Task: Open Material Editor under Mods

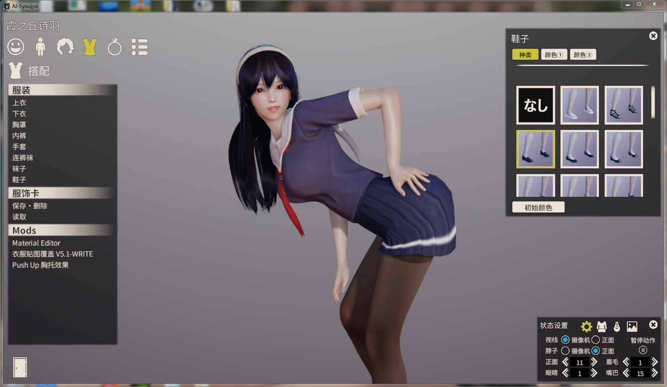Action: pyautogui.click(x=36, y=243)
